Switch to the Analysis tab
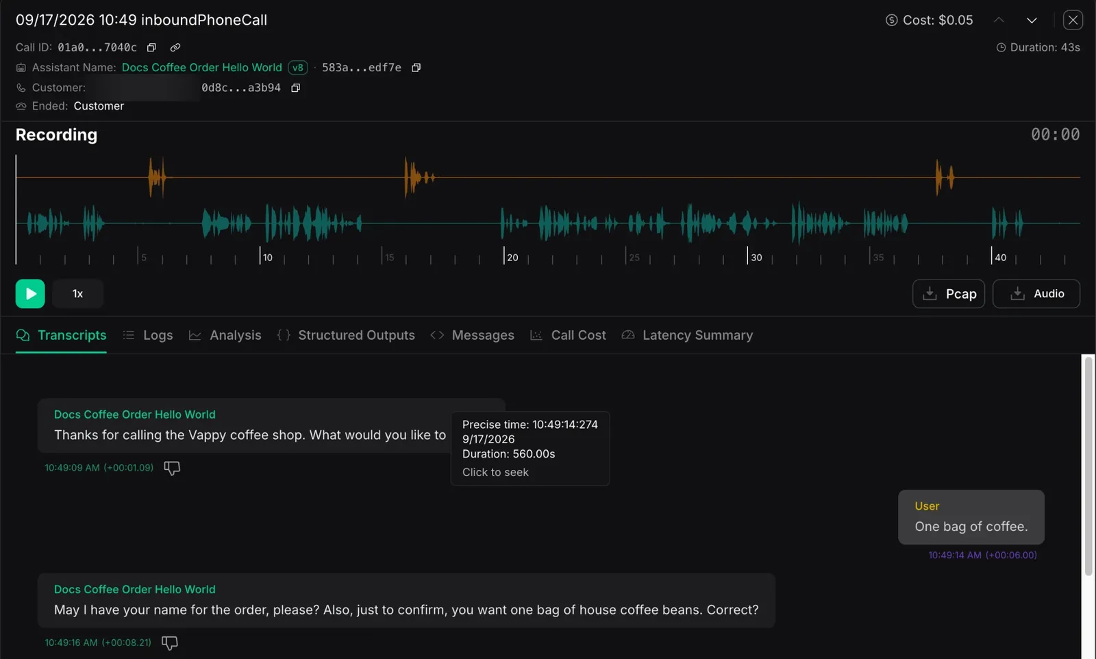 225,335
